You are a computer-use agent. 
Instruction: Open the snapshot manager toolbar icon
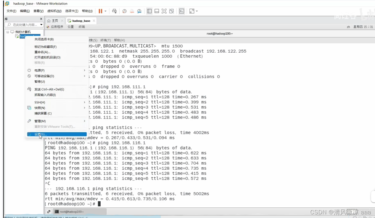pos(139,11)
